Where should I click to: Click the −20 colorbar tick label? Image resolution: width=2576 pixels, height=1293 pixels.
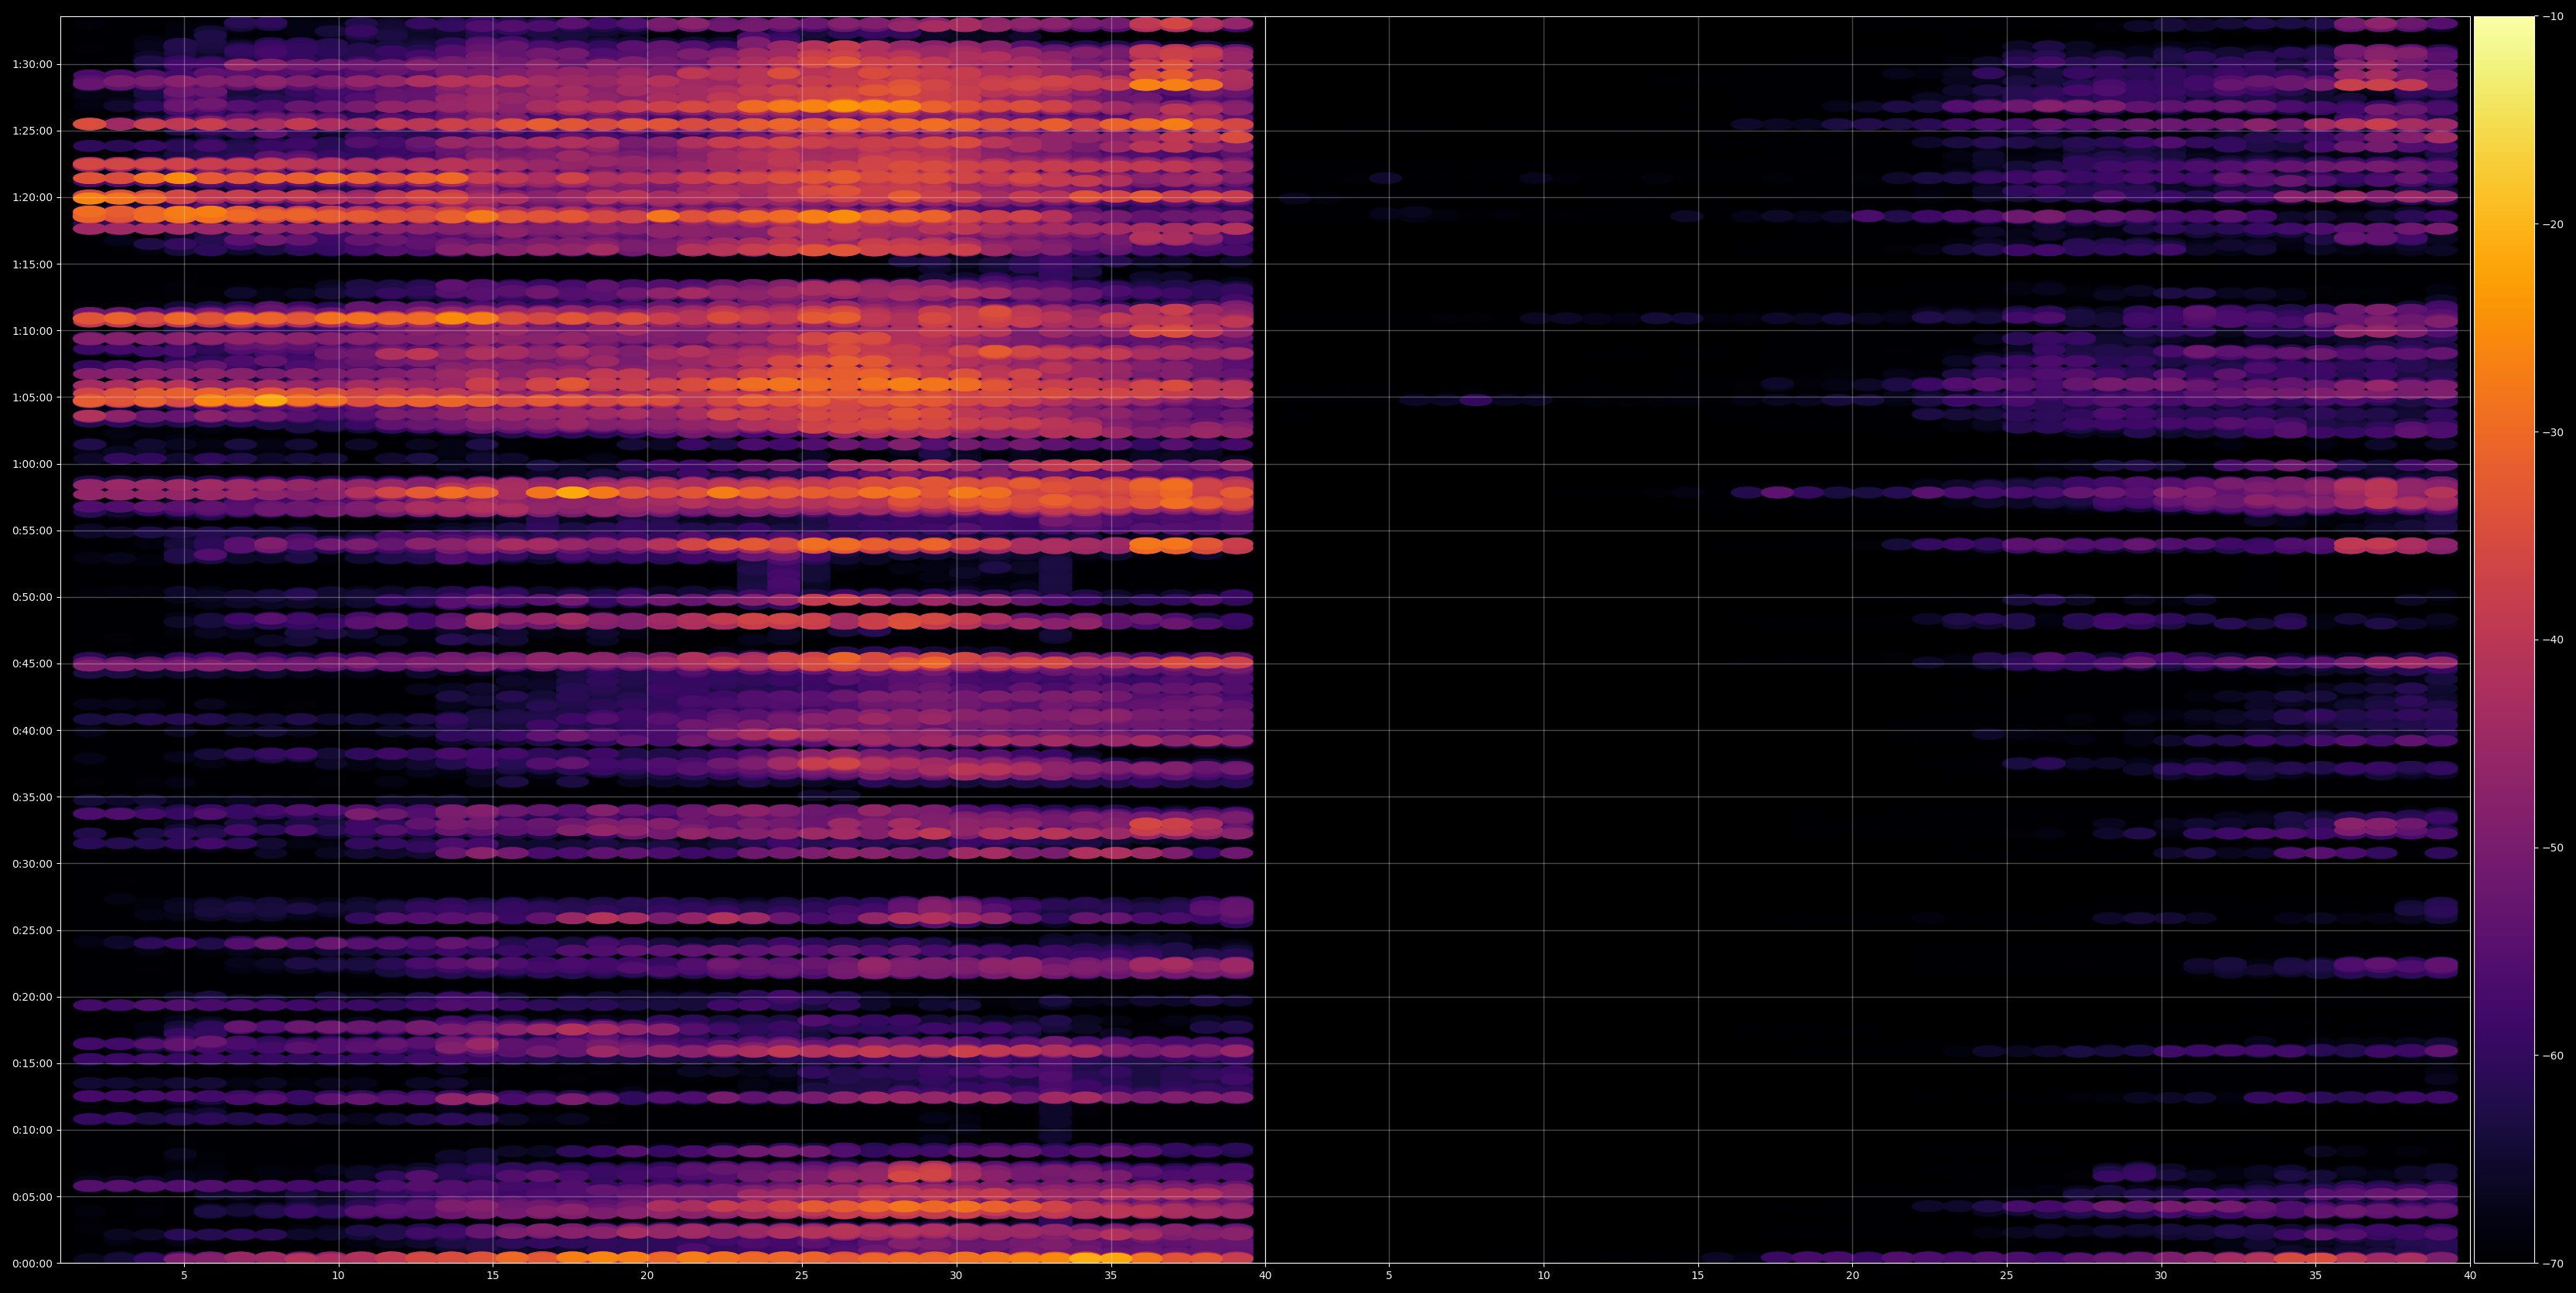pyautogui.click(x=2553, y=224)
